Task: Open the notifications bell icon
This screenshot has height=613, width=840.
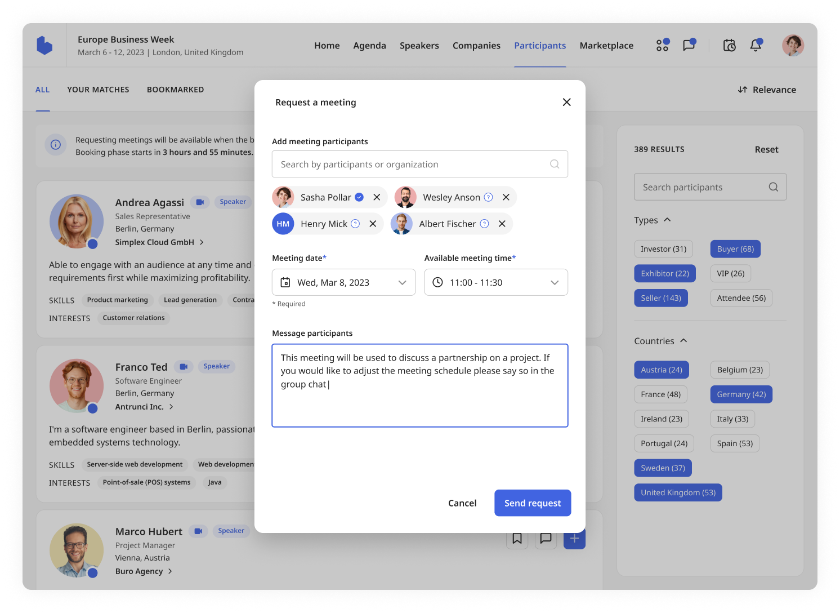Action: [x=756, y=46]
